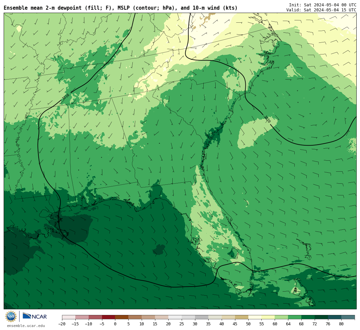Click the pale yellow swatch between 50 and 55
Image resolution: width=360 pixels, height=330 pixels.
255,317
